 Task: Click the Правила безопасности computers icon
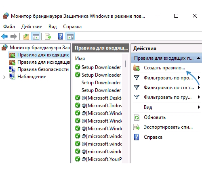coord(12,69)
